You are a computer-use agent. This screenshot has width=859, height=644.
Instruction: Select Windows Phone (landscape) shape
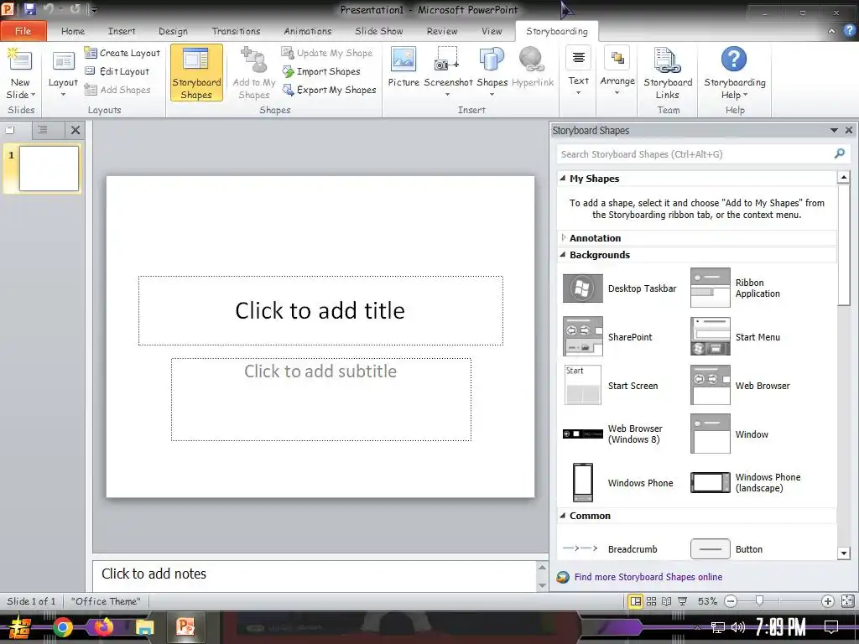coord(746,482)
